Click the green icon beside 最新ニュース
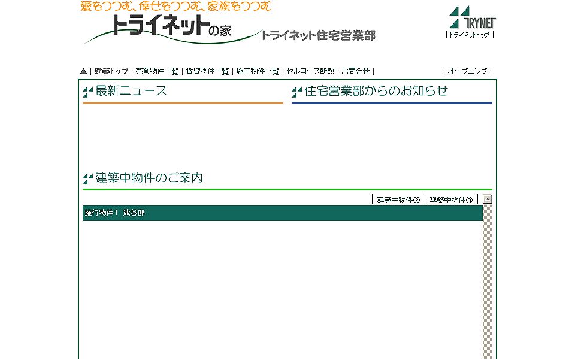The height and width of the screenshot is (359, 575). [88, 92]
